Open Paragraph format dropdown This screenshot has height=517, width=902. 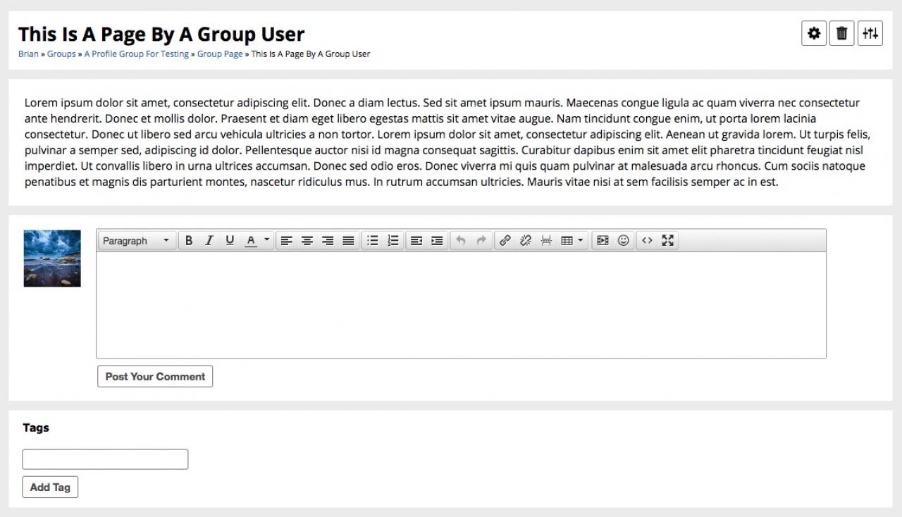point(137,241)
